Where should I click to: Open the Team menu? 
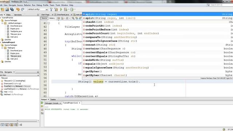(x=52, y=5)
